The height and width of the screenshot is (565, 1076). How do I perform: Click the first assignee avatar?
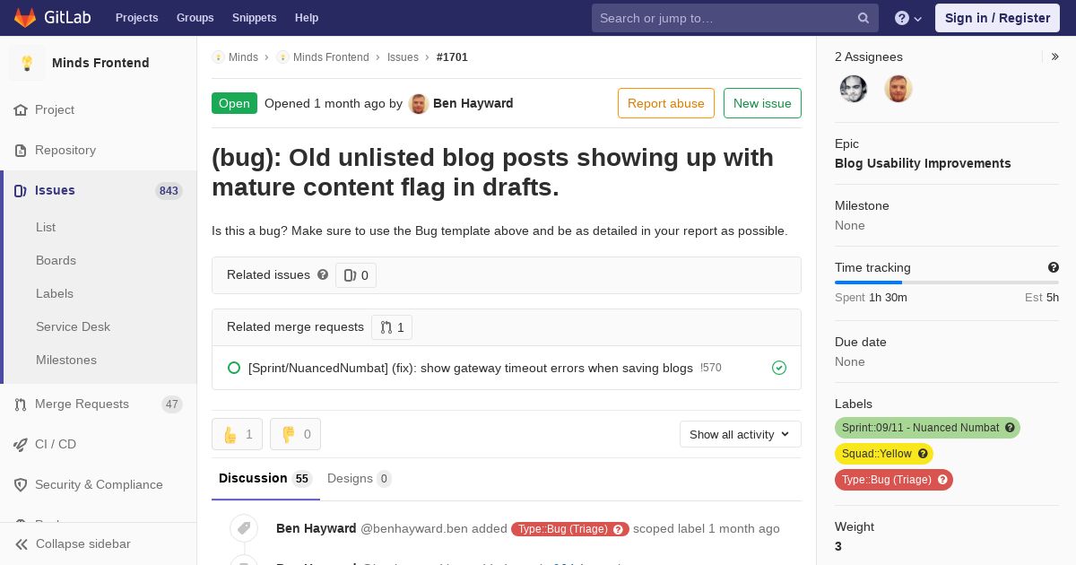click(854, 89)
